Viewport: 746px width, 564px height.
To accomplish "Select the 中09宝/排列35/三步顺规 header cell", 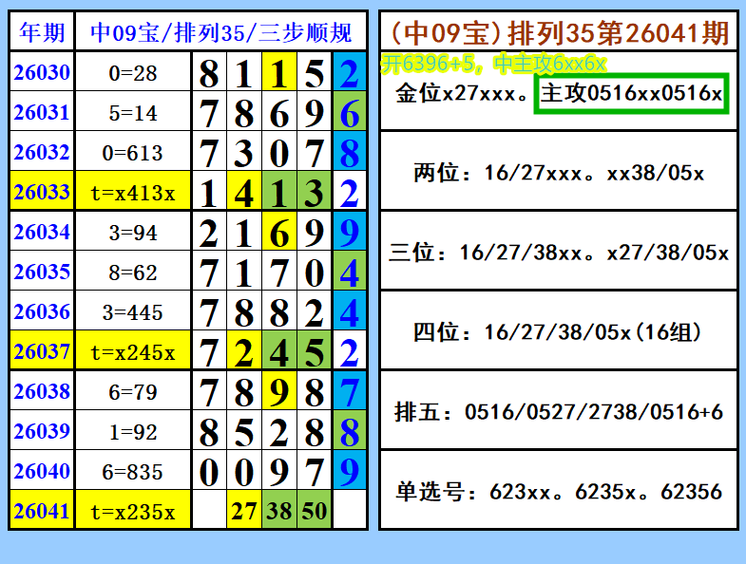I will (x=221, y=32).
